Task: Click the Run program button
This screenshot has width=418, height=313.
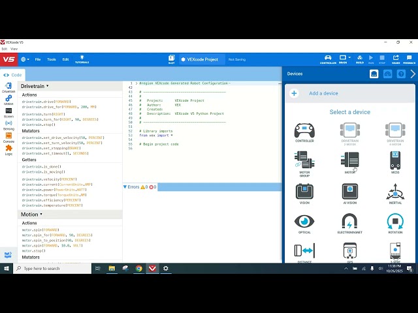Action: coord(371,59)
